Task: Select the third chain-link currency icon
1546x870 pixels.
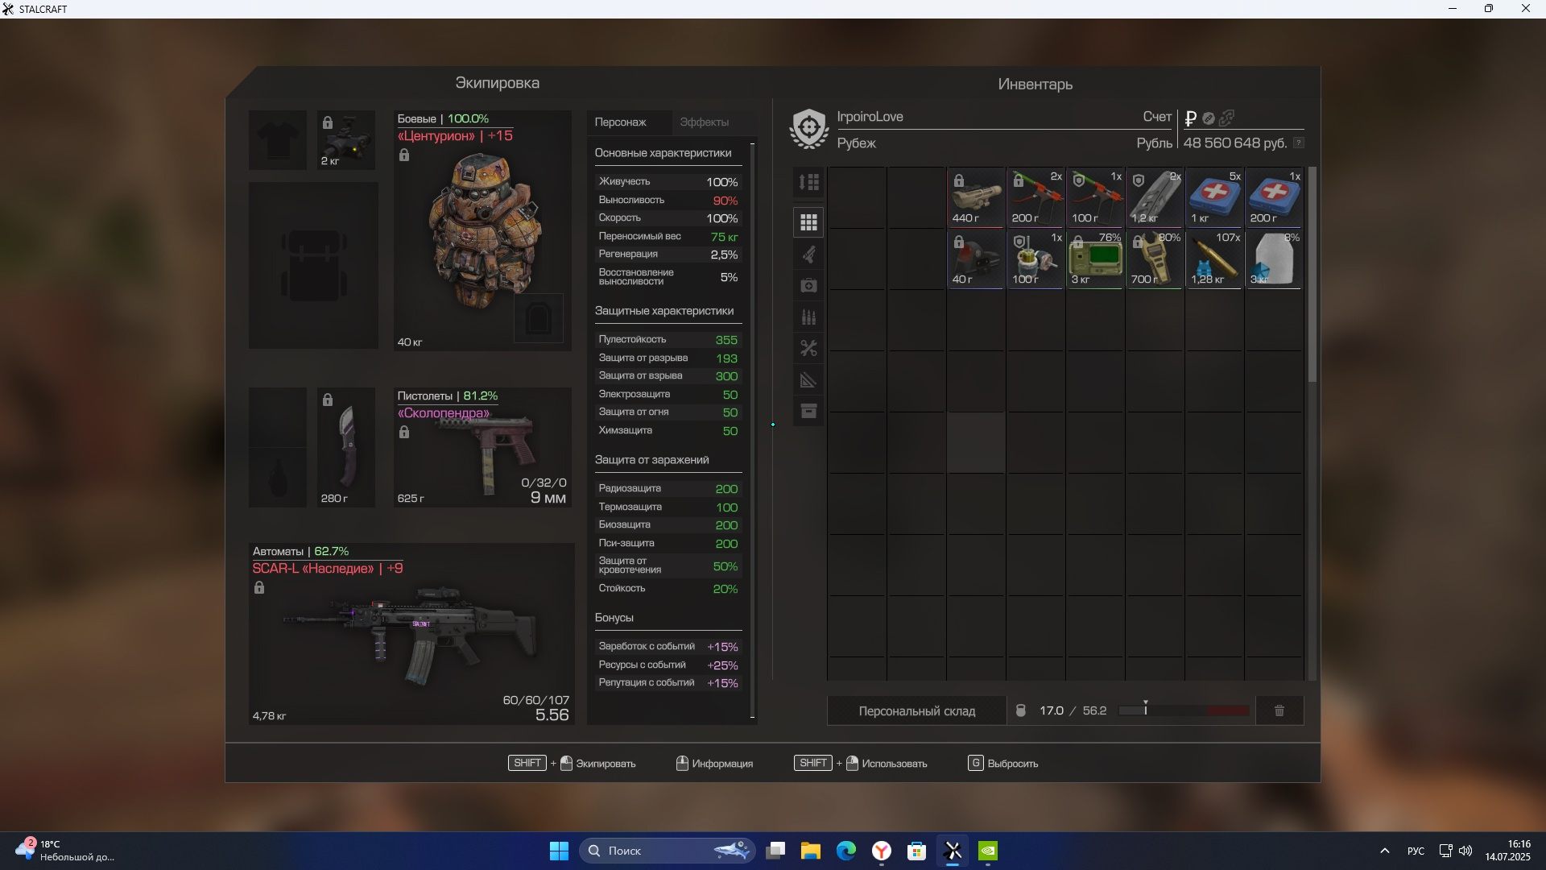Action: pyautogui.click(x=1227, y=118)
